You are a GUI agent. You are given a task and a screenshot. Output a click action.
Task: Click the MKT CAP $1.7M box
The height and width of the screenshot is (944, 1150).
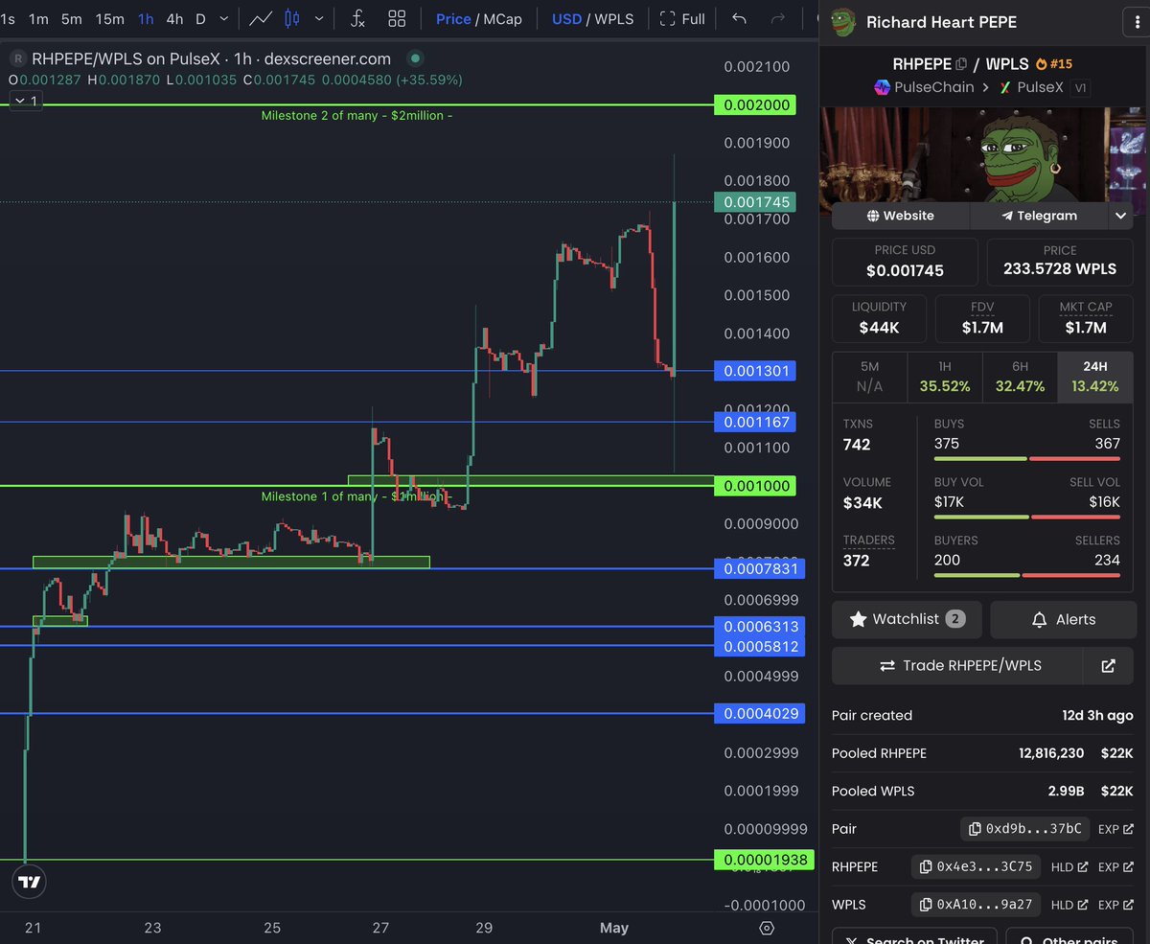tap(1086, 318)
